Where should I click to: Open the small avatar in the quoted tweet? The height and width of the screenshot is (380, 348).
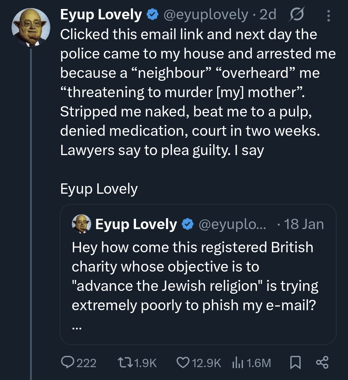pos(81,224)
